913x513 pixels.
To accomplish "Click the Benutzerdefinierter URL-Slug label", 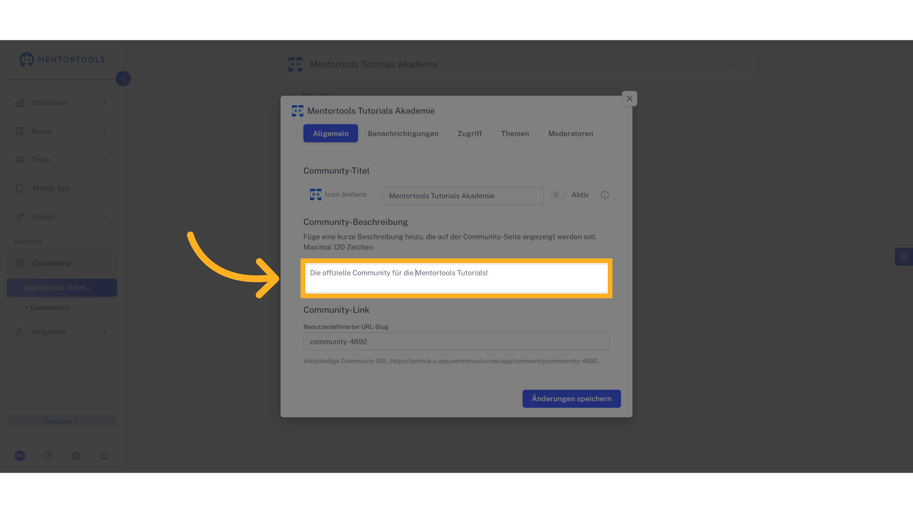I will pyautogui.click(x=346, y=327).
